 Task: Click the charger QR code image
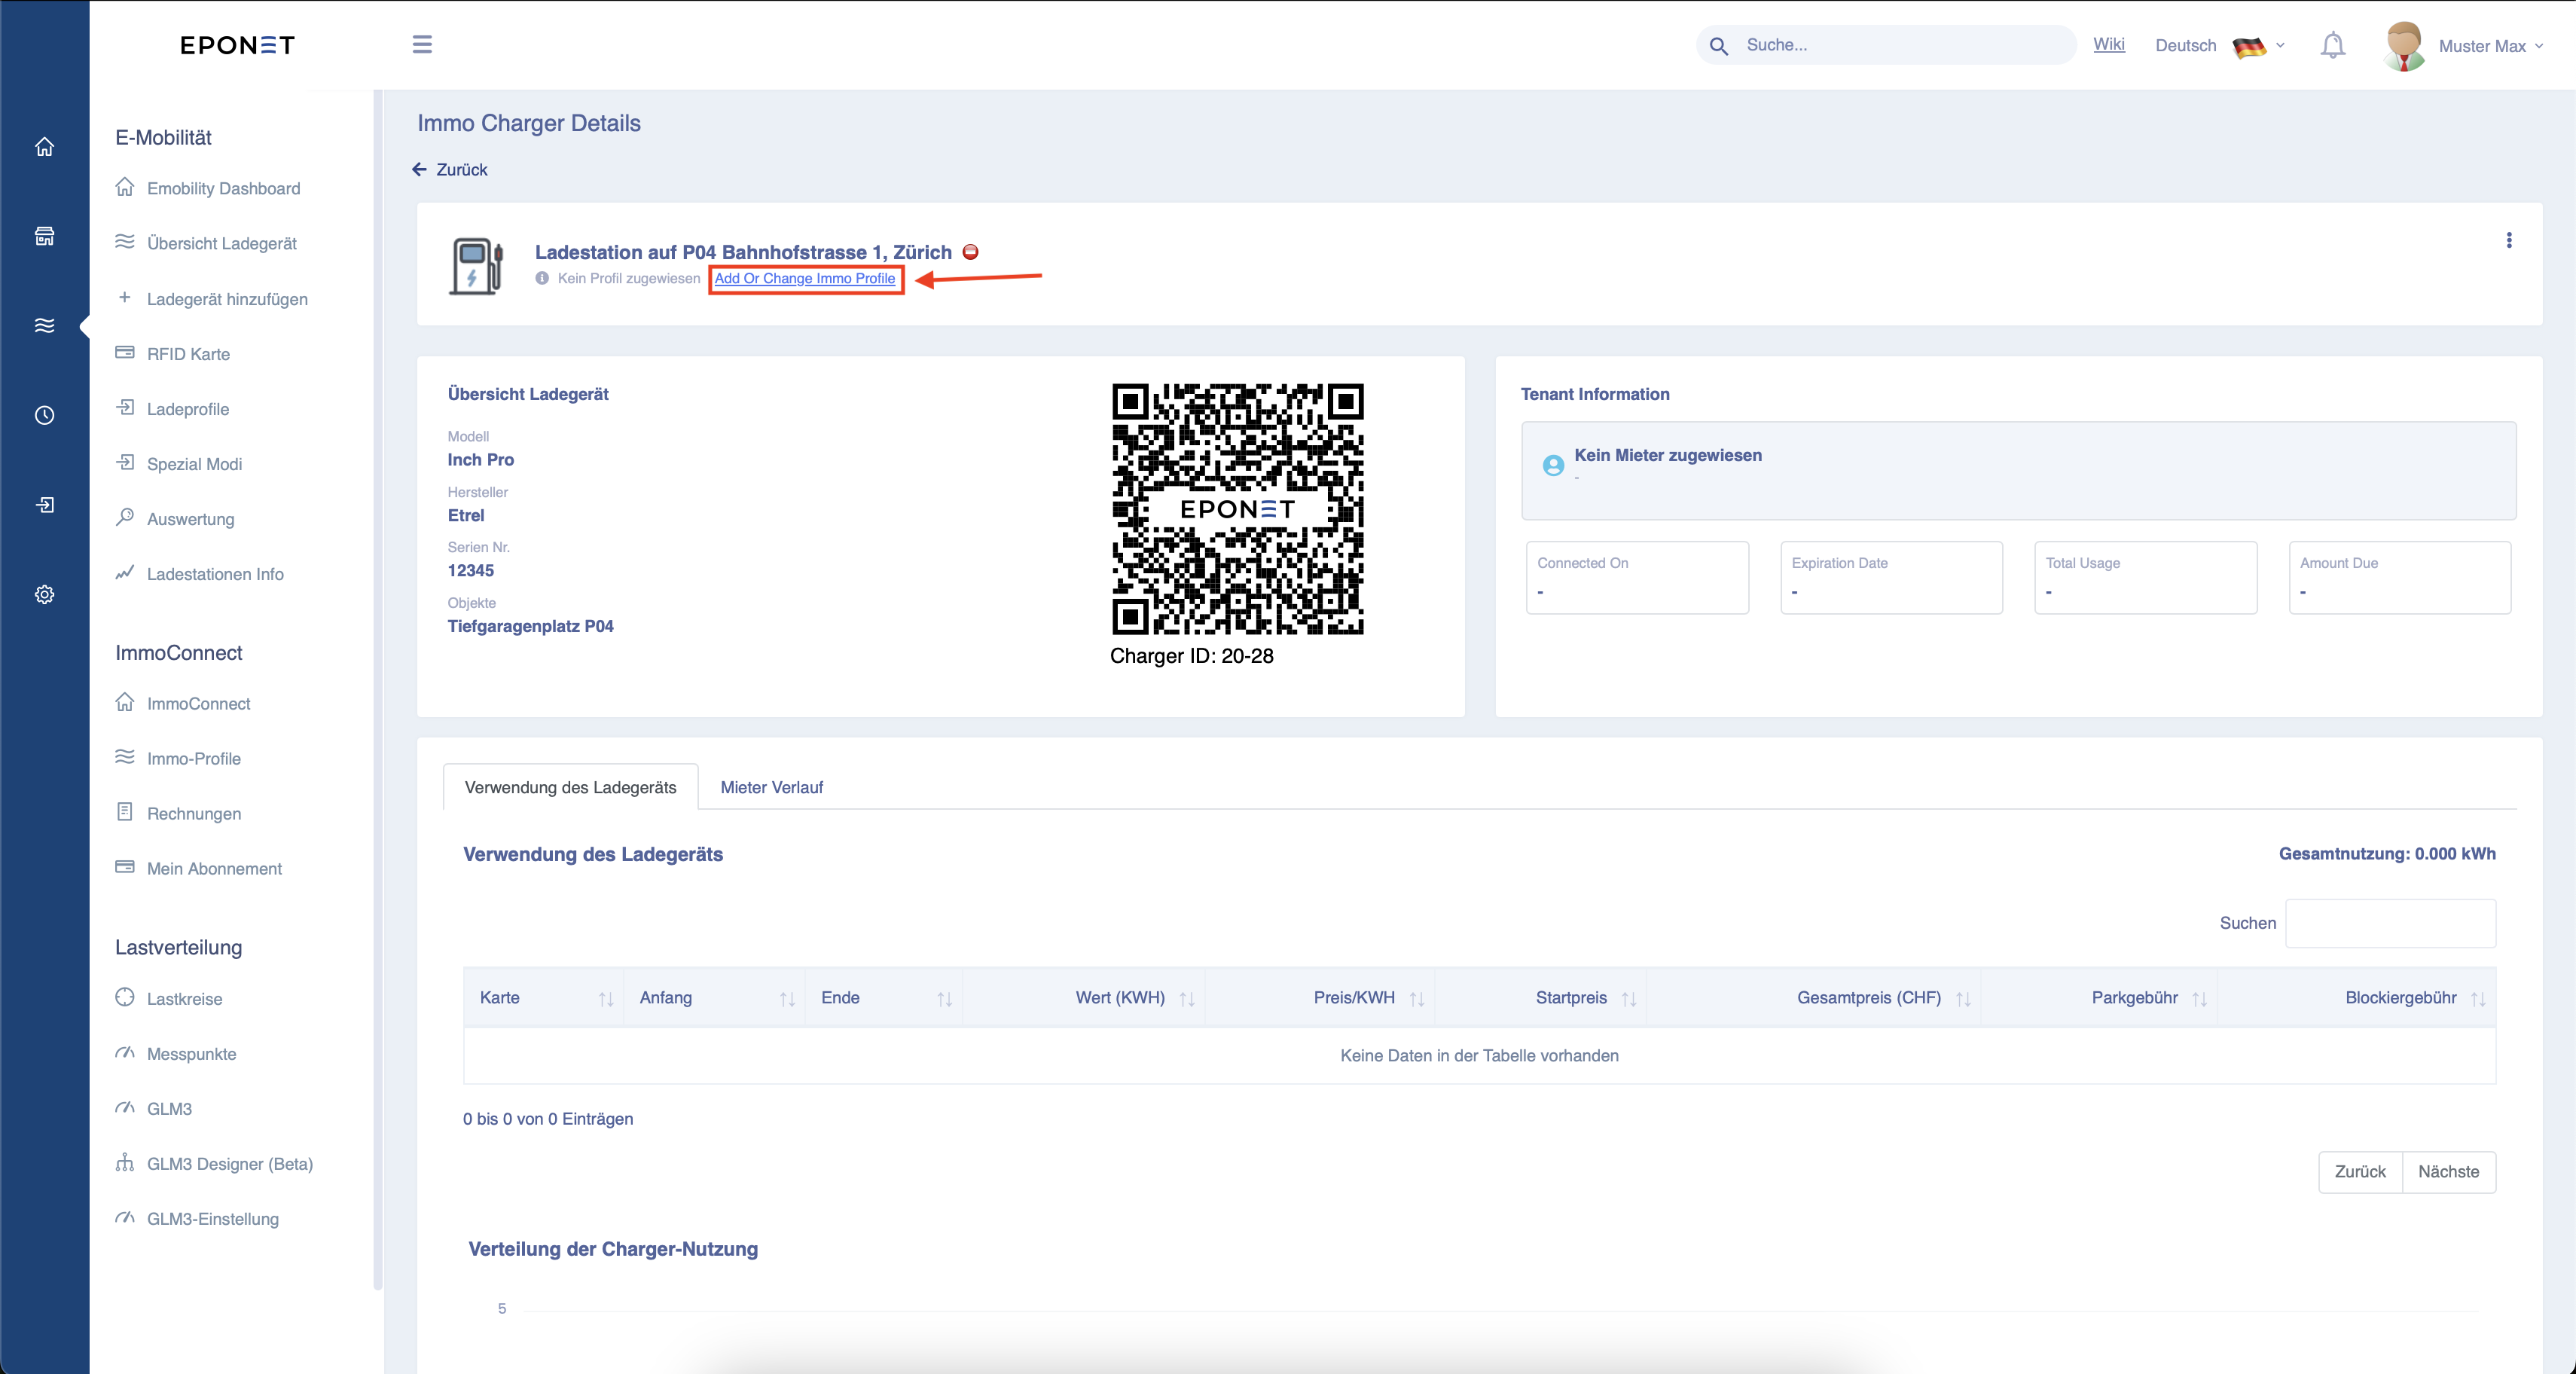coord(1237,509)
